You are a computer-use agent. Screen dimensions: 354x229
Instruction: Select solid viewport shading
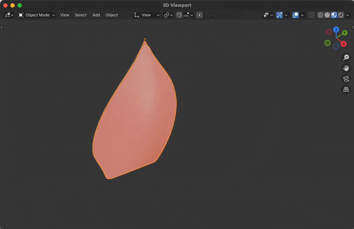327,15
